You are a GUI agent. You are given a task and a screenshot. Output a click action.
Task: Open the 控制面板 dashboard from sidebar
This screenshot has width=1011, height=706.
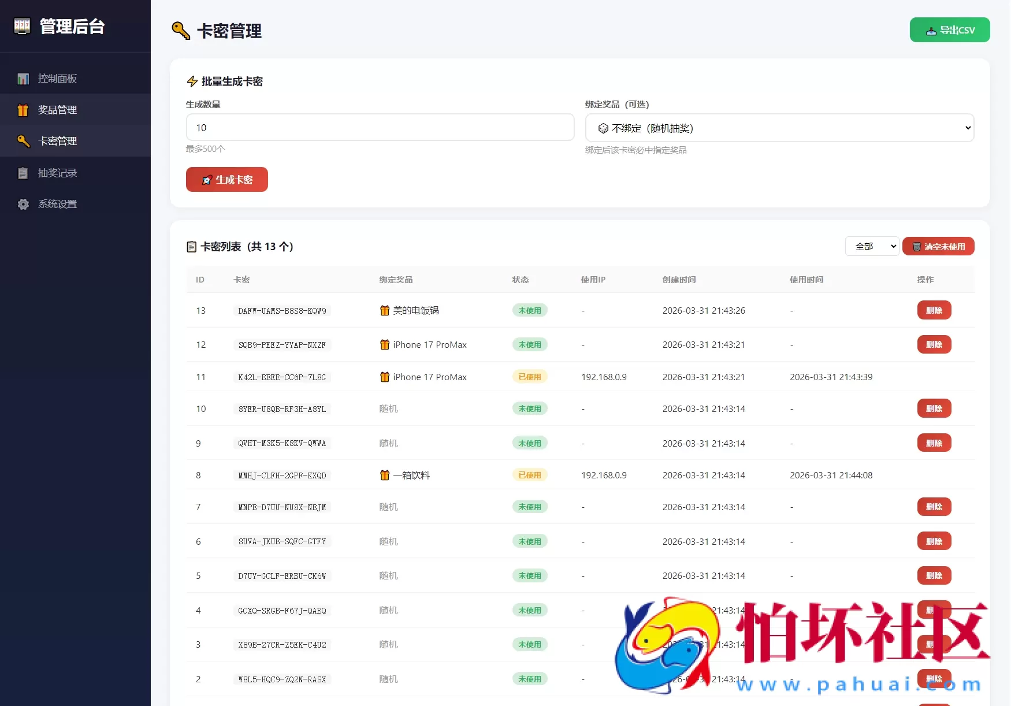tap(57, 78)
